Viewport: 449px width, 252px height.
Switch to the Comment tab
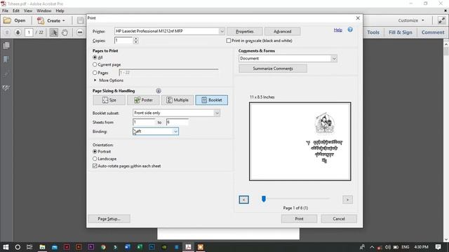[x=433, y=32]
